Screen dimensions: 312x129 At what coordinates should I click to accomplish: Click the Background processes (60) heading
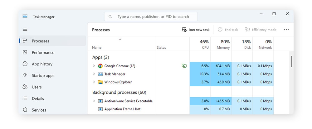[119, 93]
